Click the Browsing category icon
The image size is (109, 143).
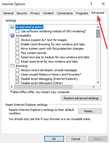pos(12,66)
